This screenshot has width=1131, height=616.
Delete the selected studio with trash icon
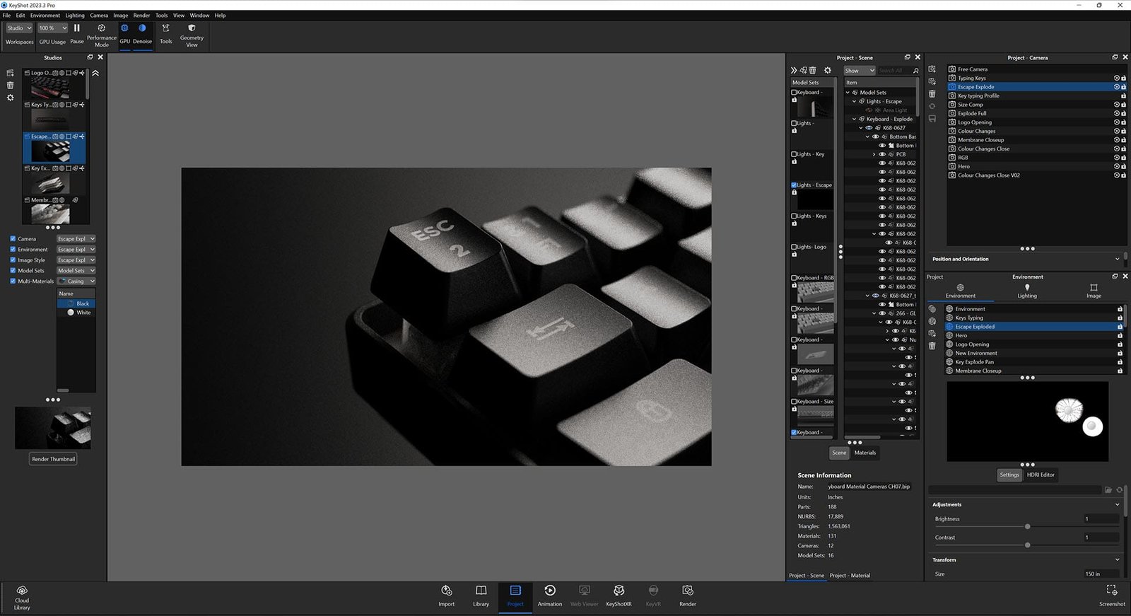10,85
